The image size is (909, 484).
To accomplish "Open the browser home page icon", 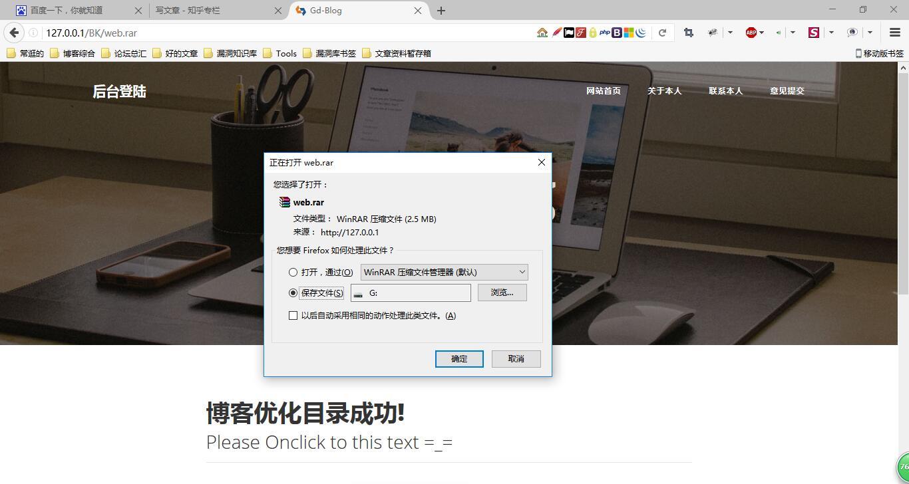I will (542, 33).
